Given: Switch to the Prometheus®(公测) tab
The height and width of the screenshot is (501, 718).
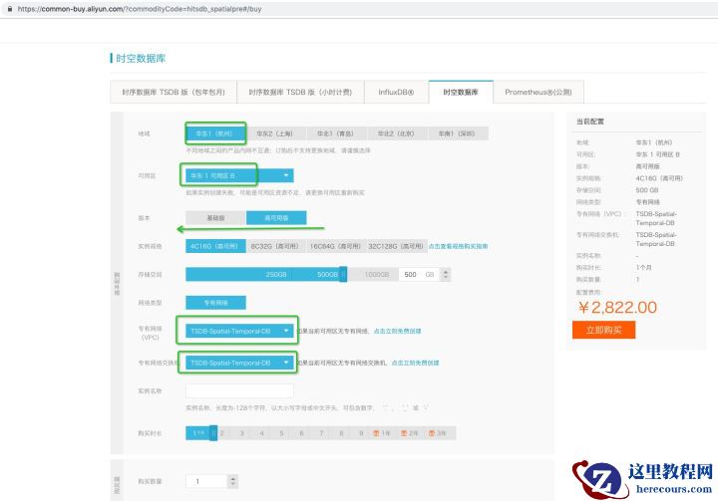Looking at the screenshot, I should tap(538, 92).
